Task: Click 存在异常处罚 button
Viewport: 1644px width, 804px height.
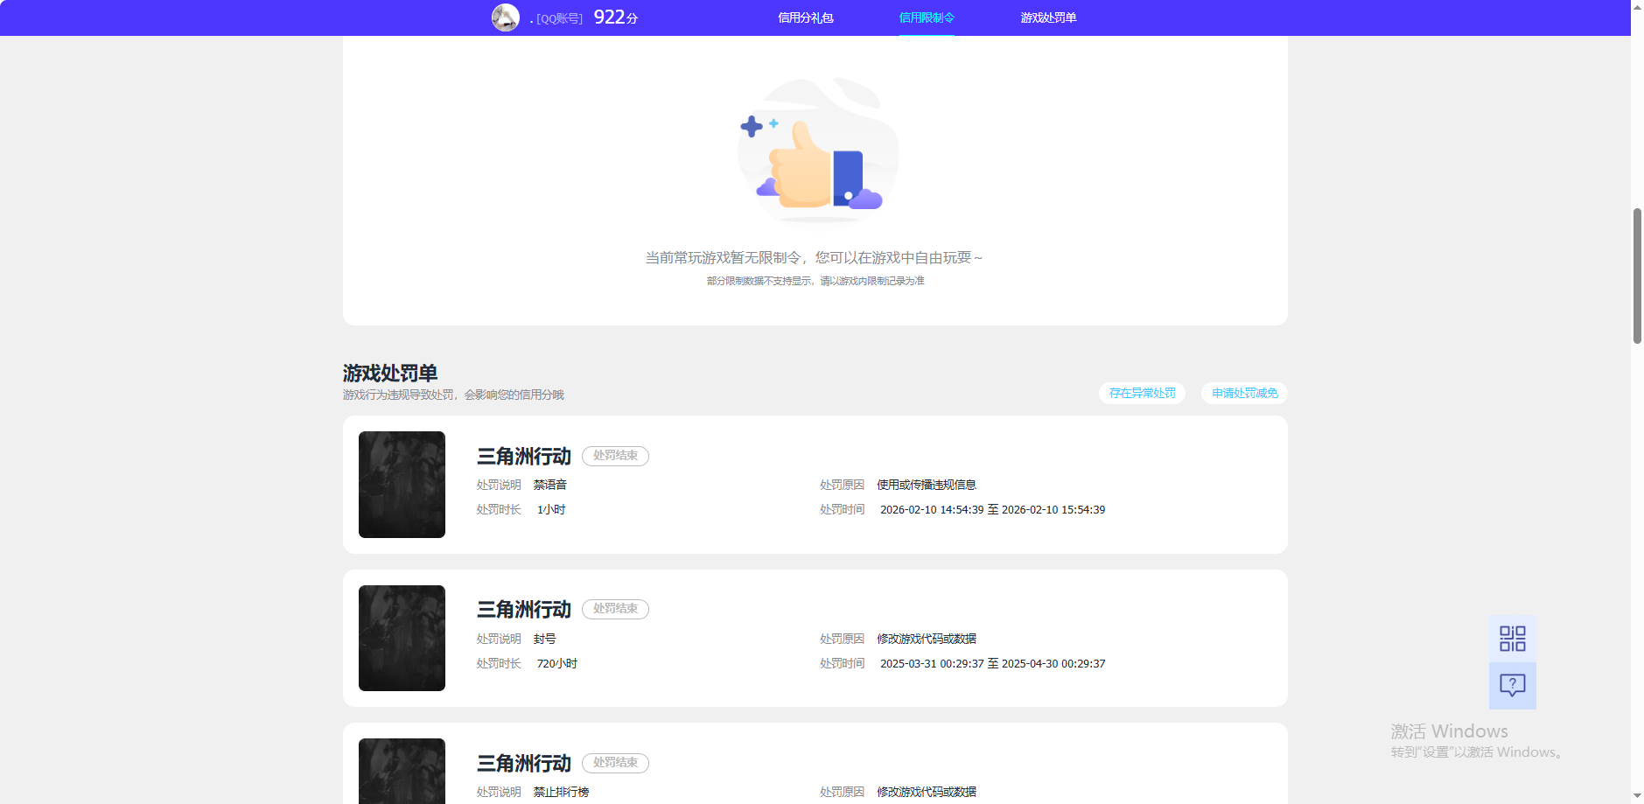Action: point(1142,393)
